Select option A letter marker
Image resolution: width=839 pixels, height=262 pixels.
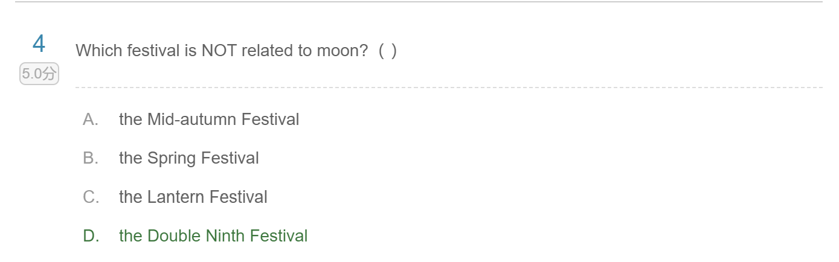(x=91, y=120)
